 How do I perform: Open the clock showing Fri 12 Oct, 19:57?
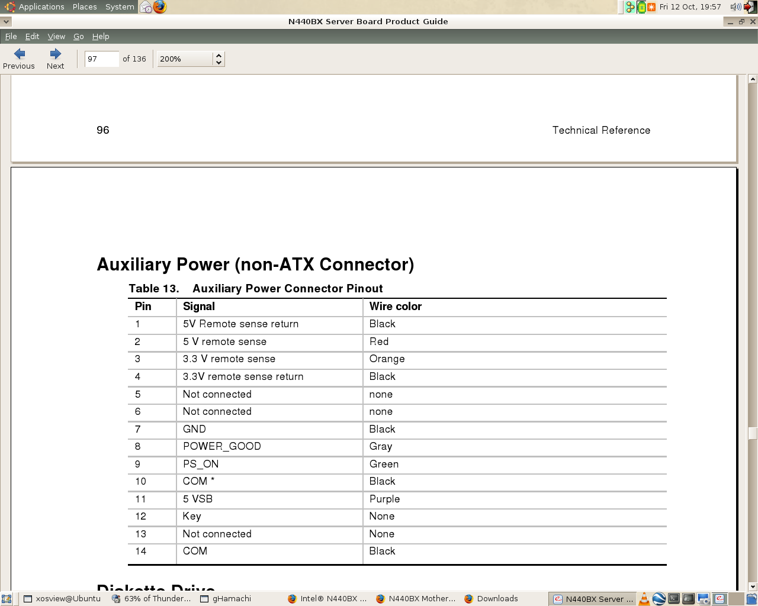[x=690, y=7]
